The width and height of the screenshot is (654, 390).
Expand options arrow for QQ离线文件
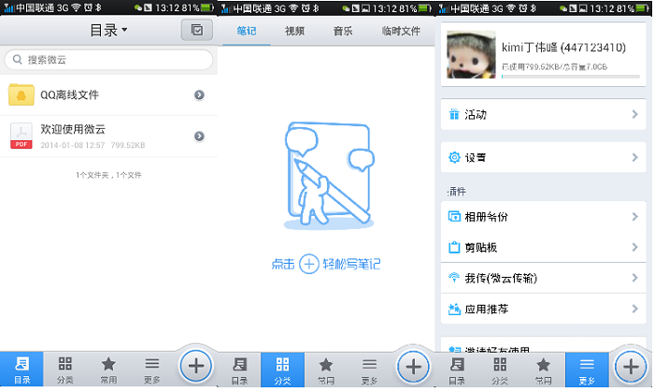click(x=199, y=95)
